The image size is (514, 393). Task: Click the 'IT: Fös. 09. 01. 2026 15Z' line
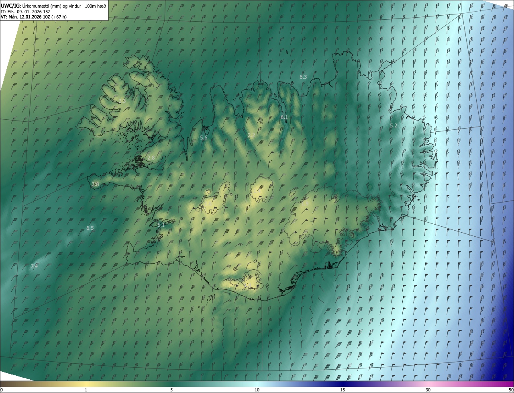pos(26,11)
